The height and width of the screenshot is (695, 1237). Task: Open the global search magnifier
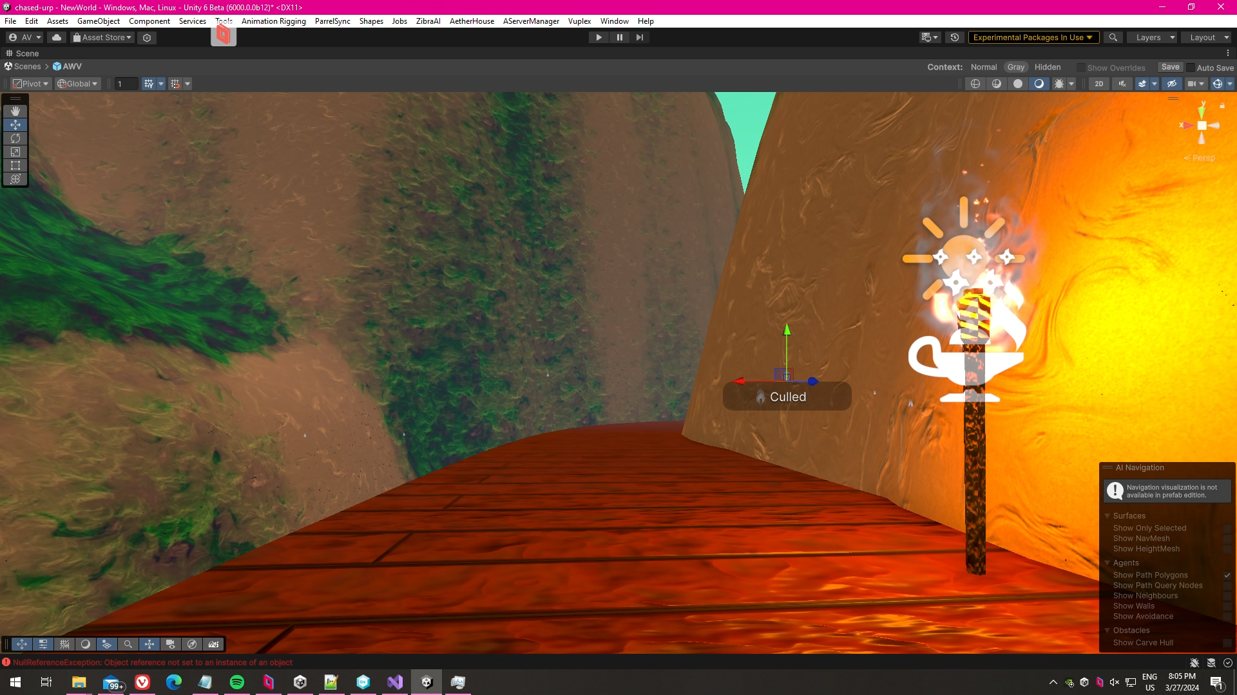click(1113, 37)
